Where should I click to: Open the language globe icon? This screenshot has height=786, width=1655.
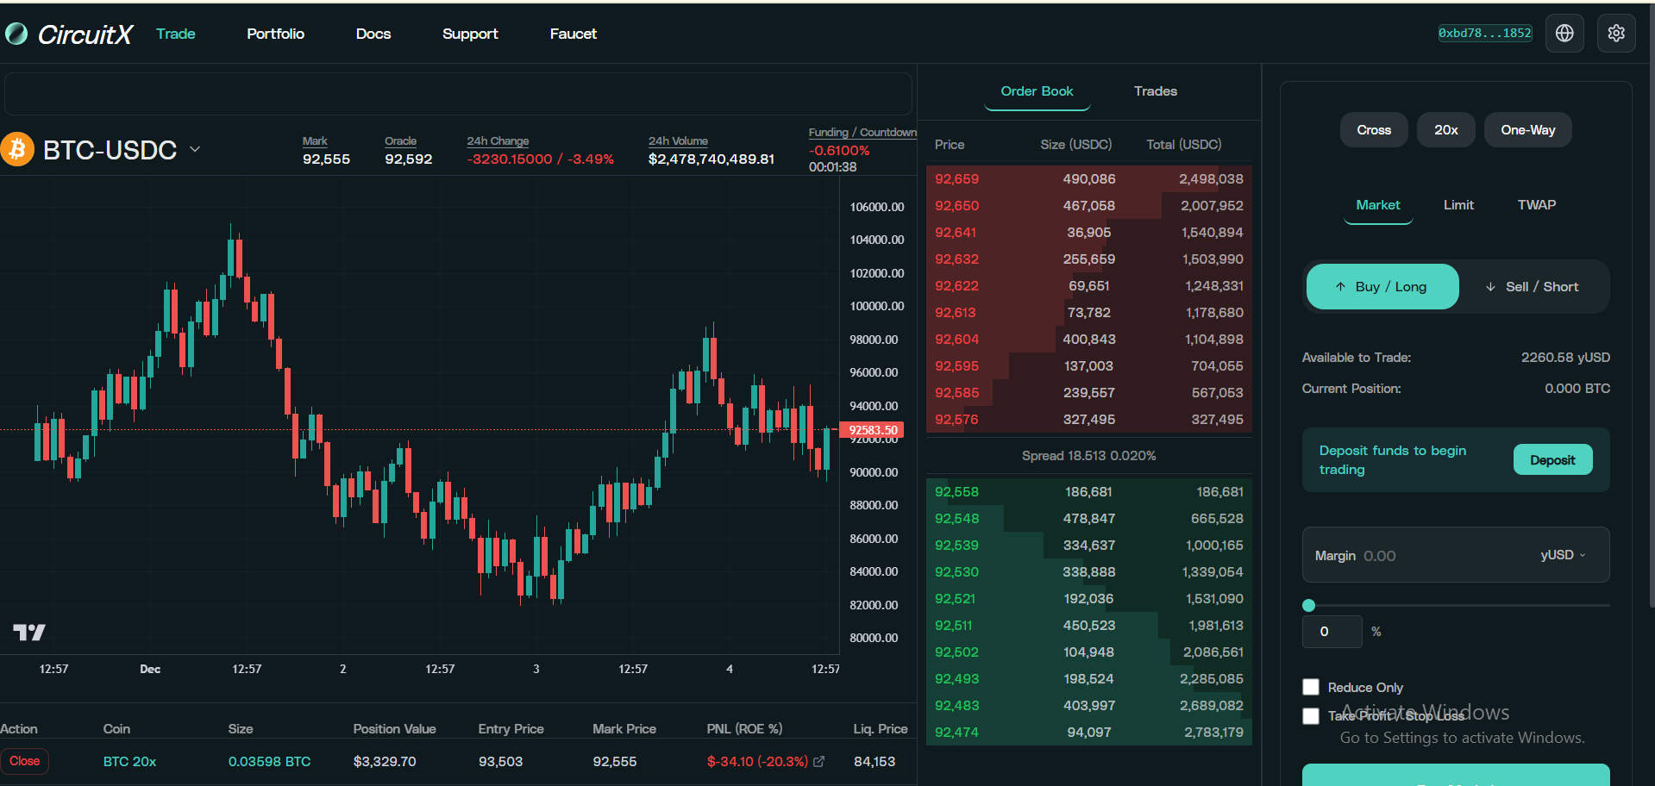click(x=1564, y=33)
